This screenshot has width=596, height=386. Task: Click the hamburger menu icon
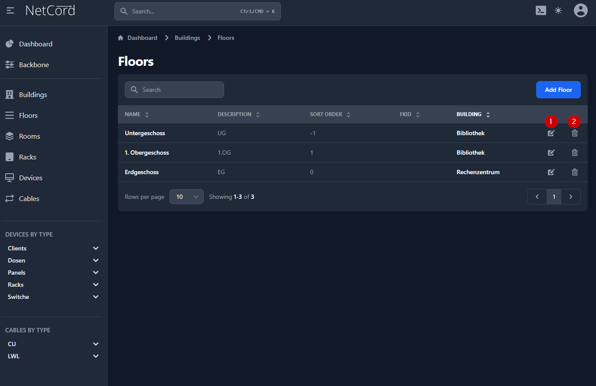click(x=10, y=10)
